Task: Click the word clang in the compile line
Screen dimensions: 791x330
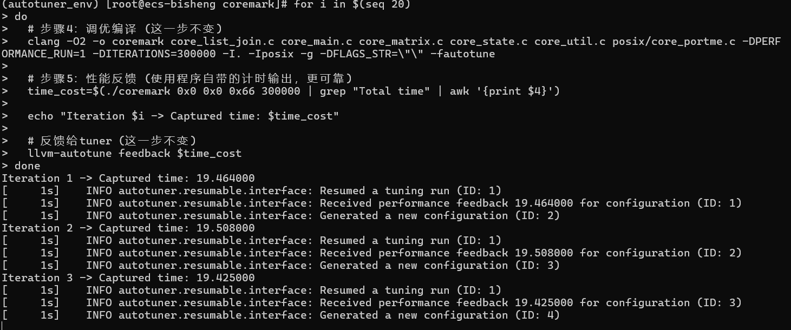Action: point(44,41)
